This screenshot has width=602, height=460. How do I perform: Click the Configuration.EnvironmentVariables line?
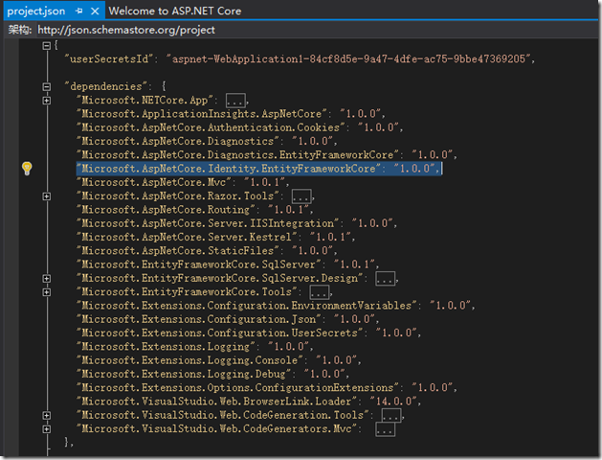click(276, 306)
